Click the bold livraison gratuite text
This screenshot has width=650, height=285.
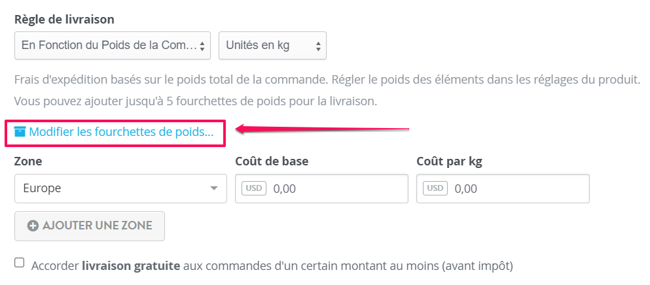pyautogui.click(x=131, y=265)
